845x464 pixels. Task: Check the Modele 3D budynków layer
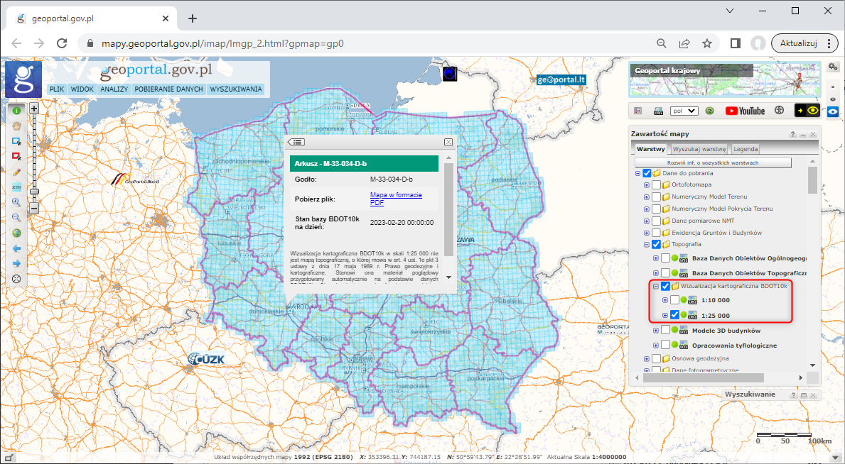point(665,329)
